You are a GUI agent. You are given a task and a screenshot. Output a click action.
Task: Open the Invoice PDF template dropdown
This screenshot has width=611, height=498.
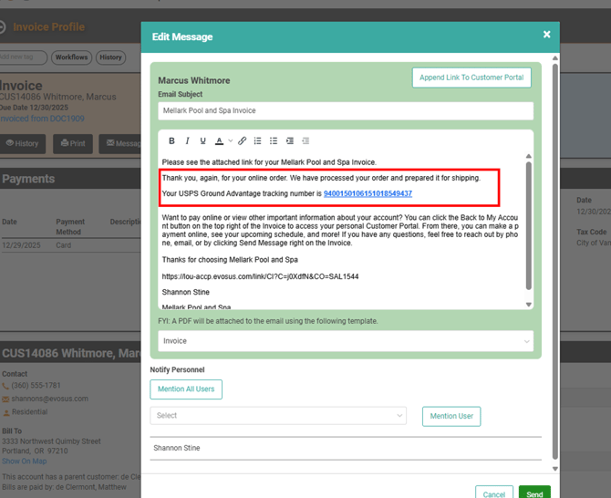point(346,341)
